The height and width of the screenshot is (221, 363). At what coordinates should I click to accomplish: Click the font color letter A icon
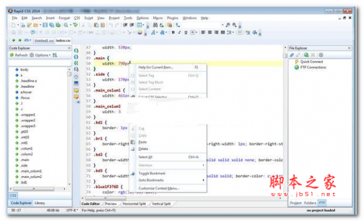coord(153,33)
